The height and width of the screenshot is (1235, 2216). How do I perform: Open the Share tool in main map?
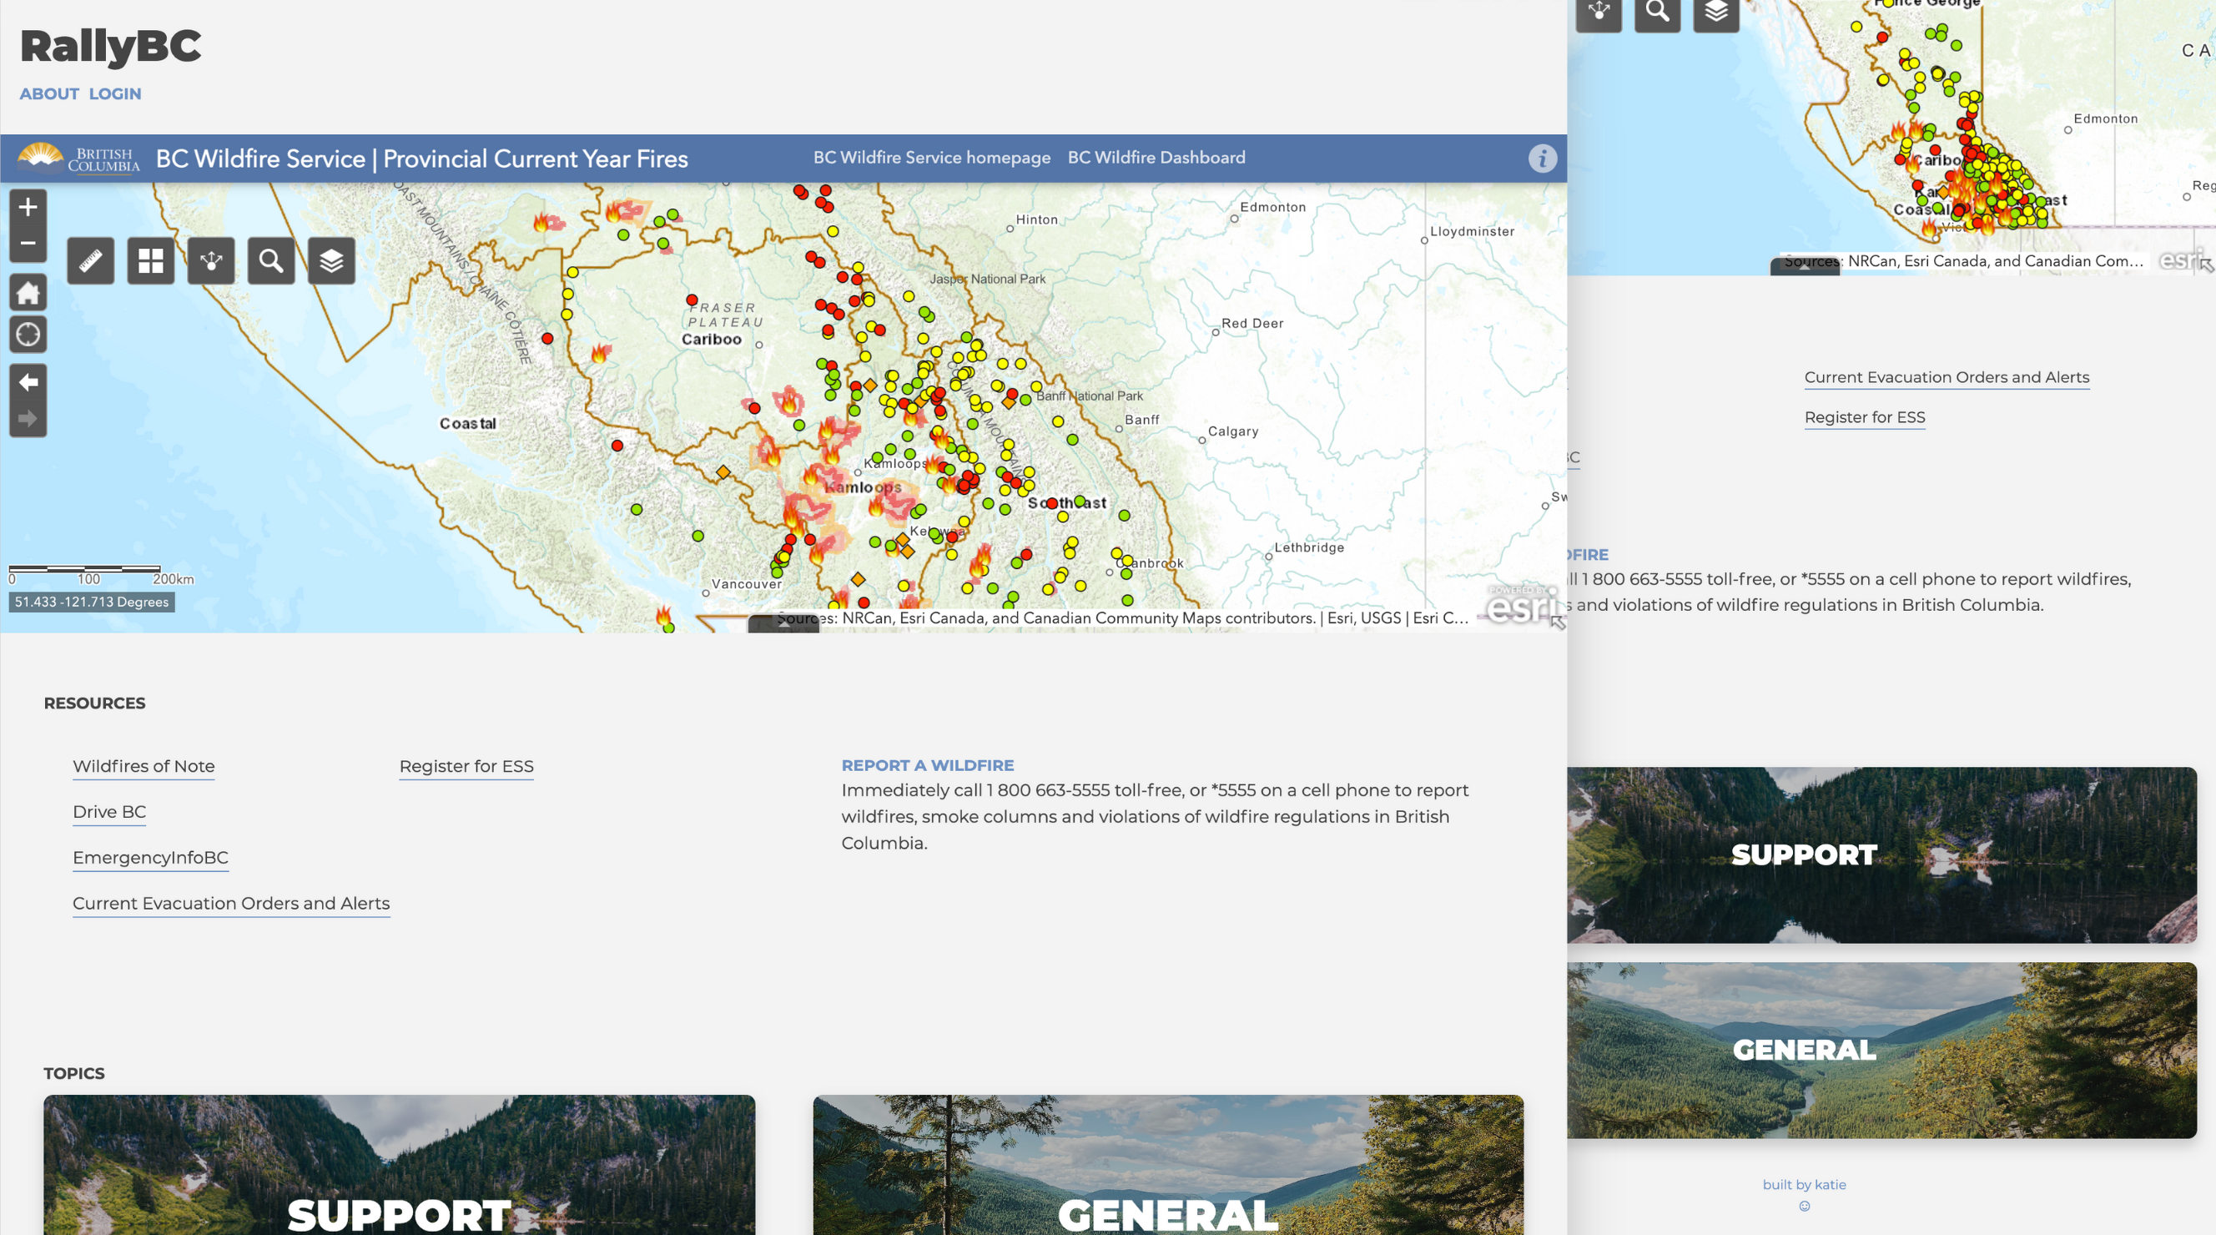211,261
